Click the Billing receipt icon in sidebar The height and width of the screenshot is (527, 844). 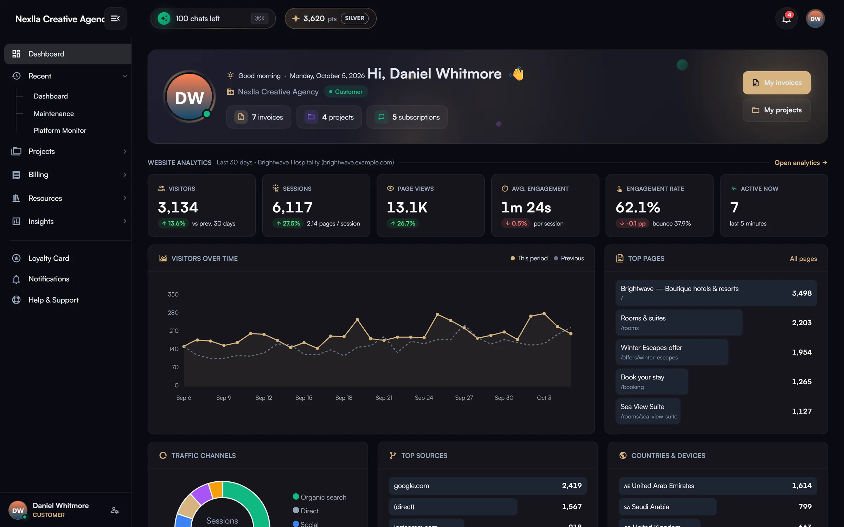pyautogui.click(x=16, y=175)
